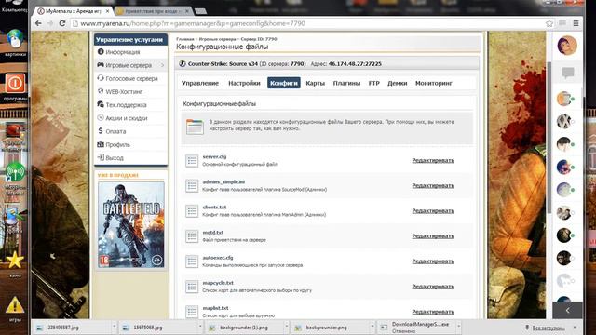The image size is (596, 335).
Task: Close the downloads bar
Action: pos(575,327)
